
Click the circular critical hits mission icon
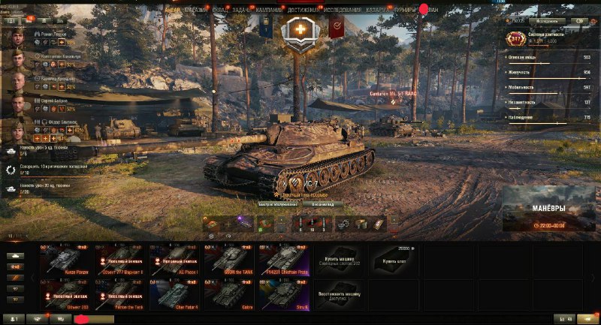point(11,170)
